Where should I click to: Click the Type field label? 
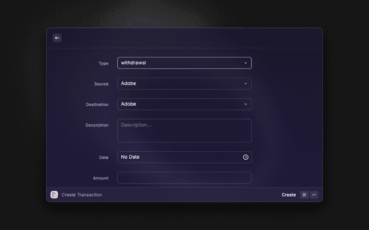(x=103, y=63)
